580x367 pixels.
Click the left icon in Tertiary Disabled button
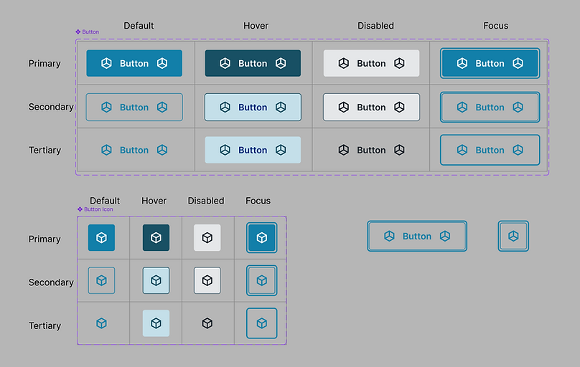click(344, 150)
